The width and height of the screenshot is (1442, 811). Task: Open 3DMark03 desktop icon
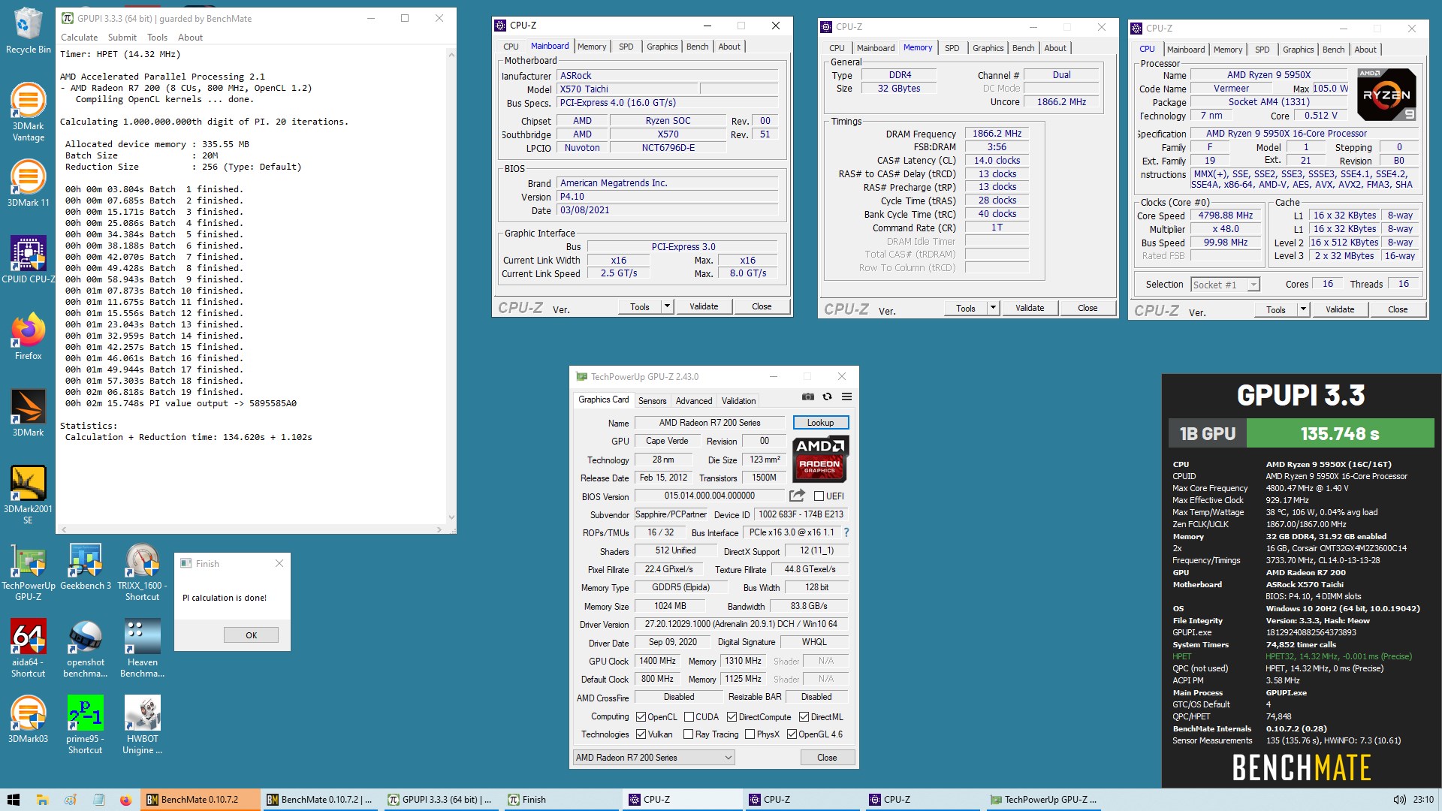(x=28, y=719)
